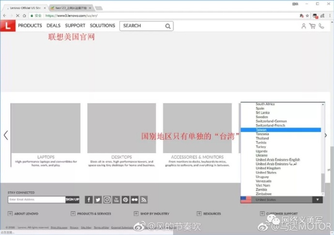
Task: Expand the SHOP BY INDUSTRY section
Action: click(x=152, y=214)
